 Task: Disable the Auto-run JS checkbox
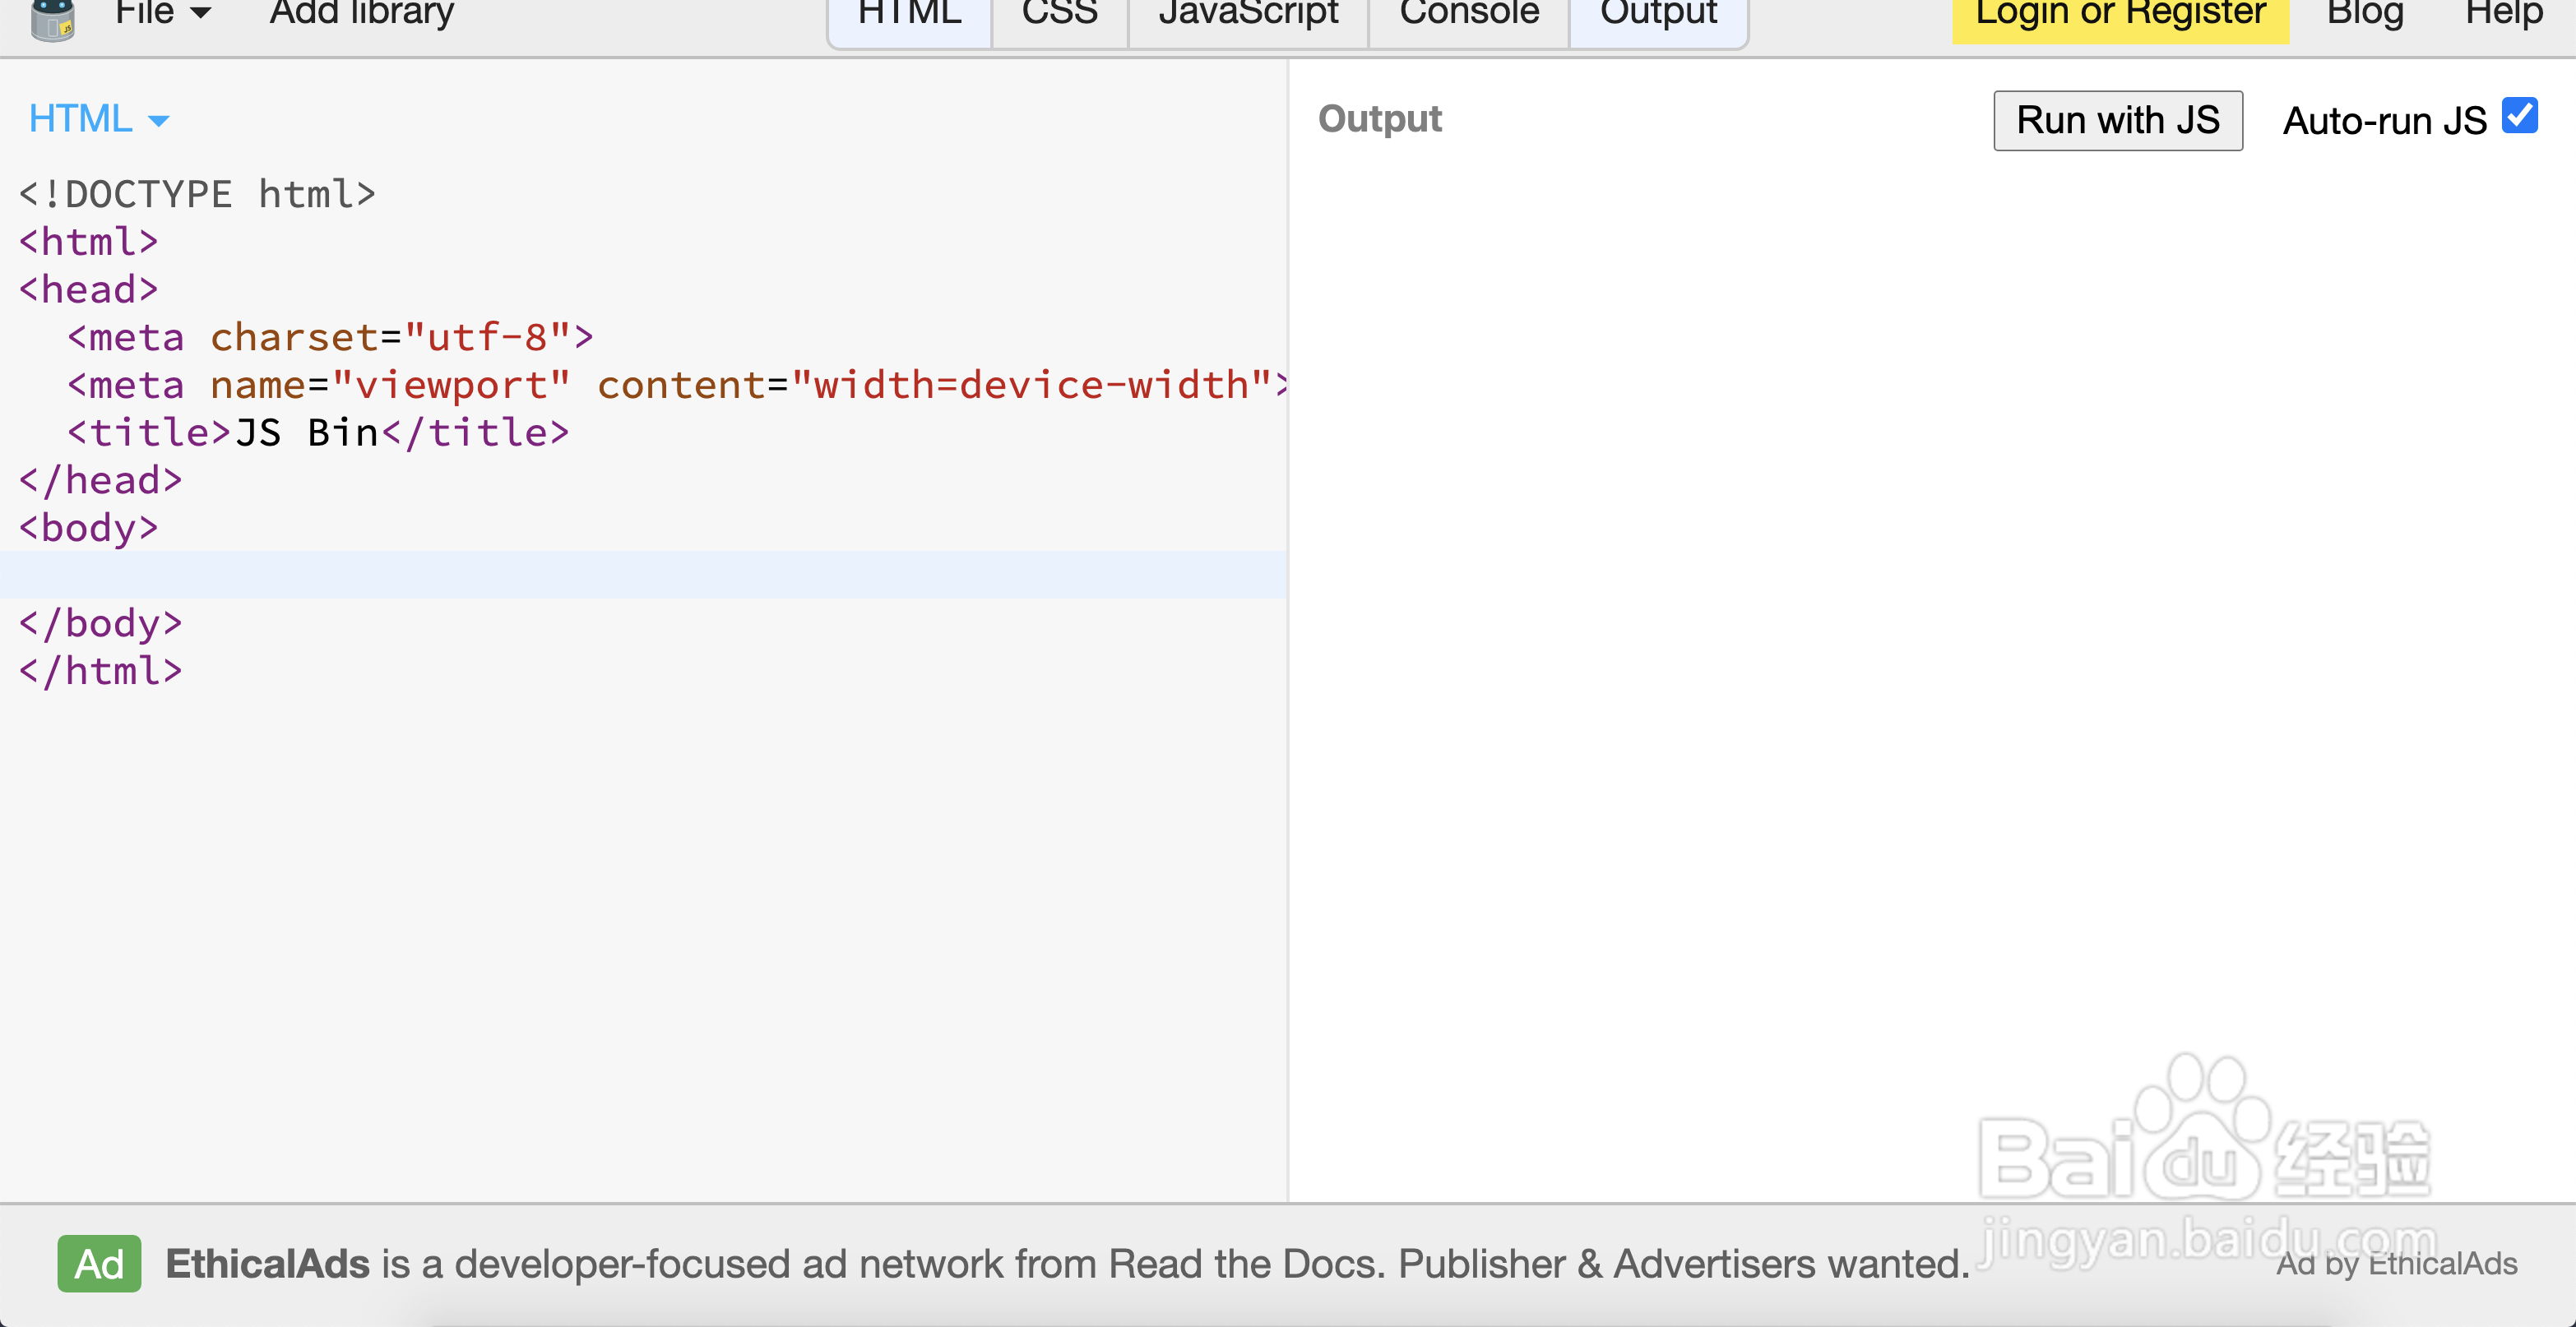2519,116
